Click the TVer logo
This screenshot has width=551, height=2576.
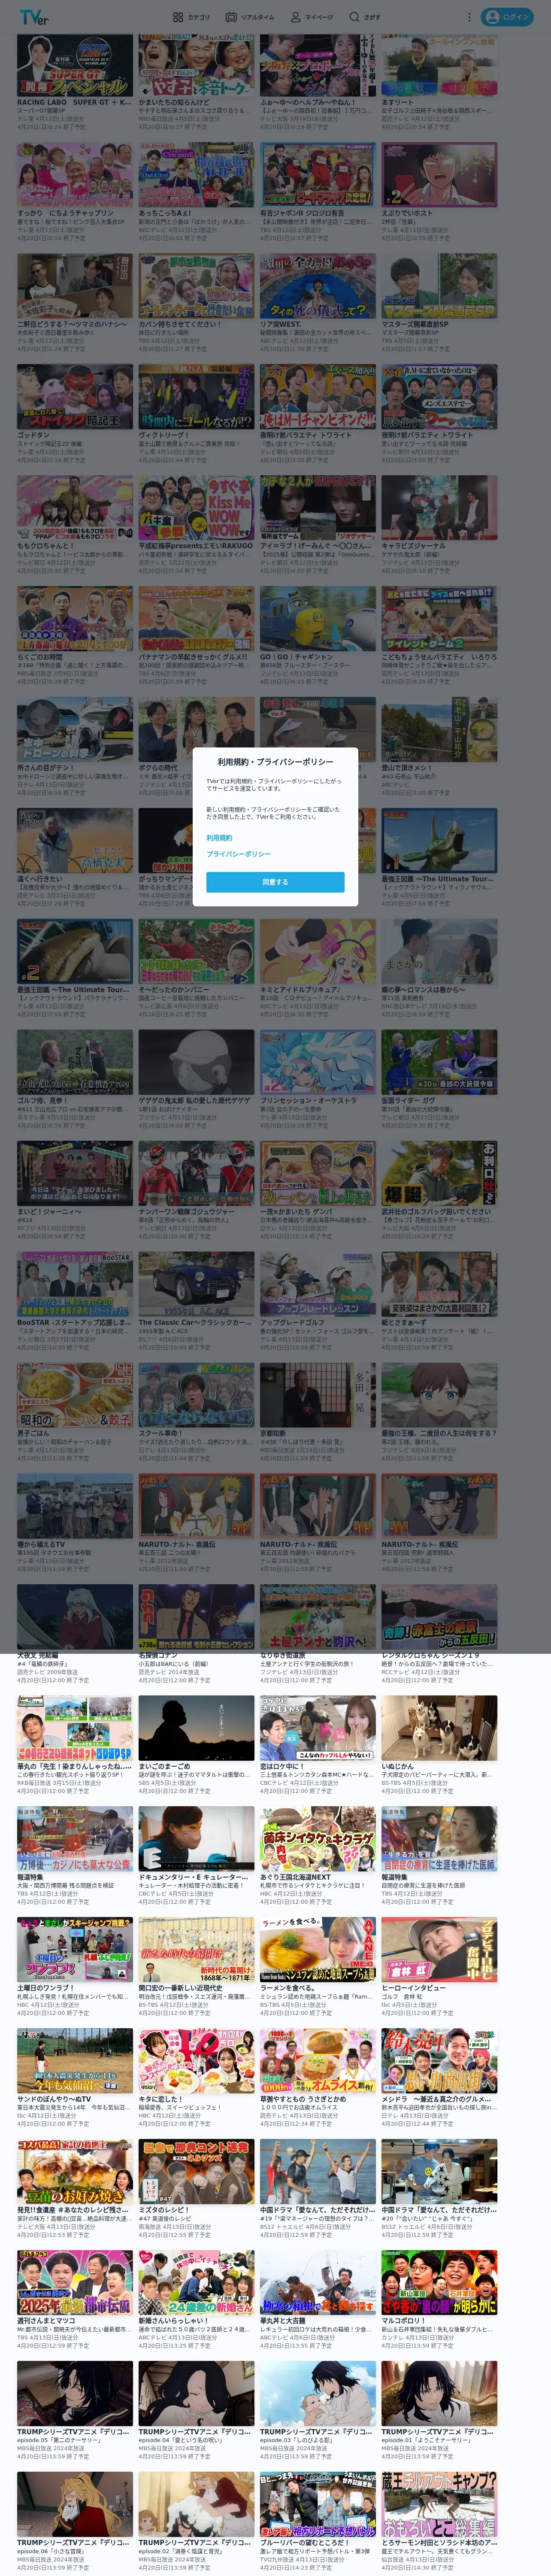pyautogui.click(x=33, y=17)
